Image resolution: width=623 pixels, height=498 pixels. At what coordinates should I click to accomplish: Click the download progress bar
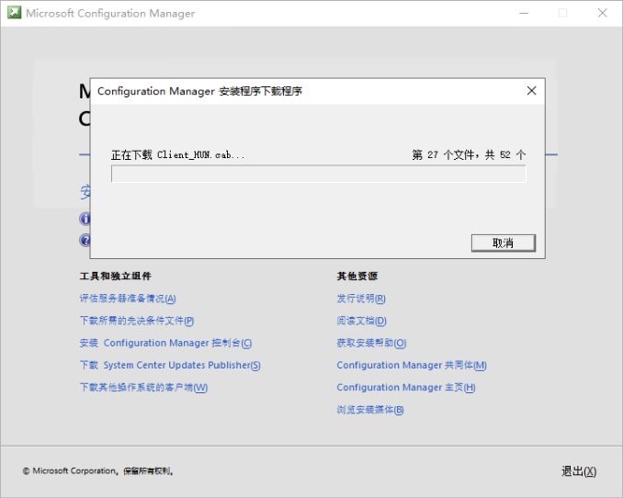(318, 174)
